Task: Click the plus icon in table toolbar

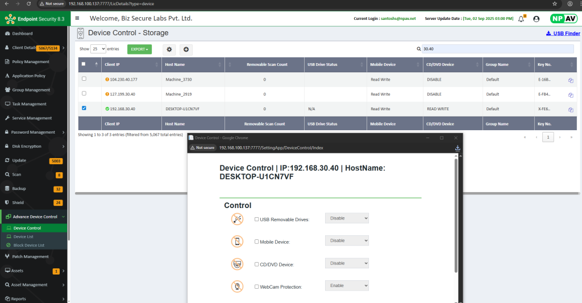Action: click(186, 49)
